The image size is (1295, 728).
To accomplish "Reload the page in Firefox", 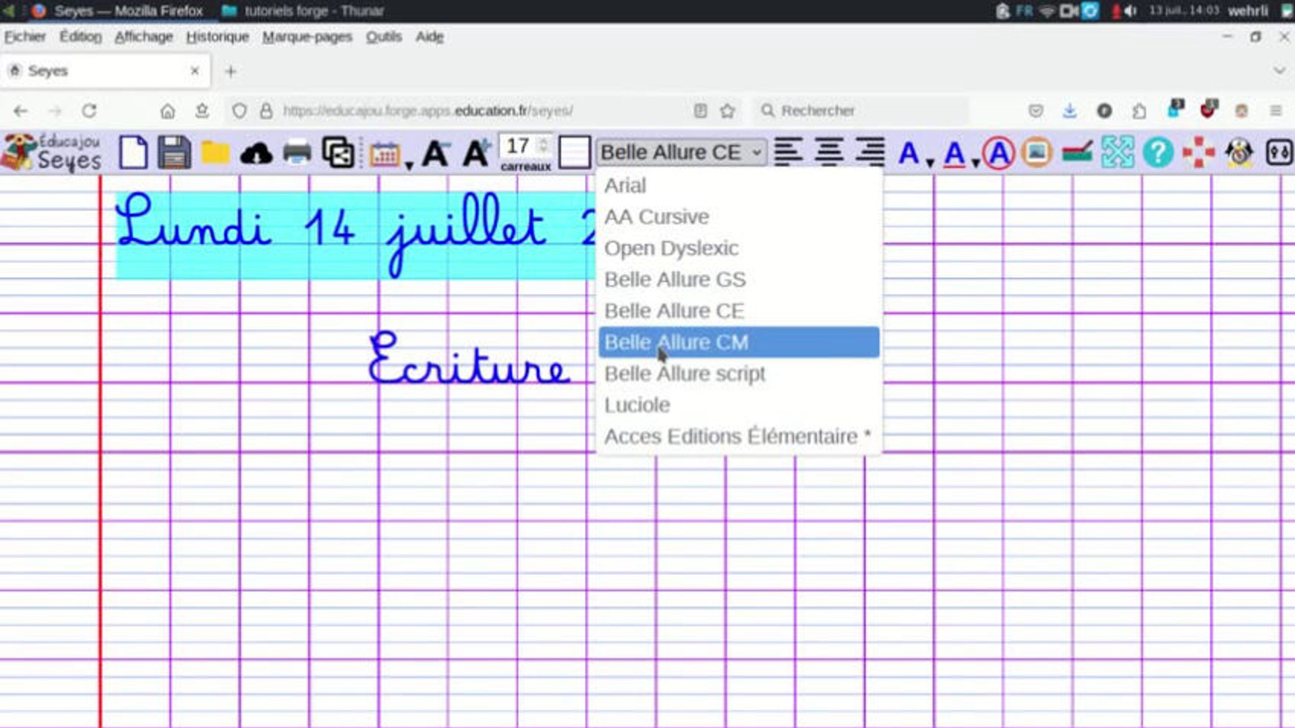I will pos(89,111).
